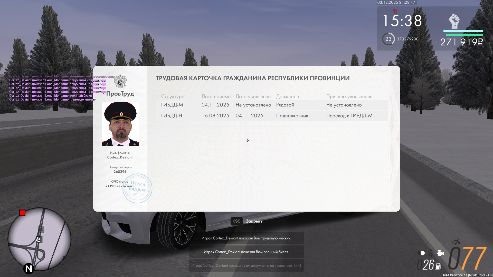Click the headlights indicator icon
This screenshot has height=277, width=493.
[x=422, y=253]
